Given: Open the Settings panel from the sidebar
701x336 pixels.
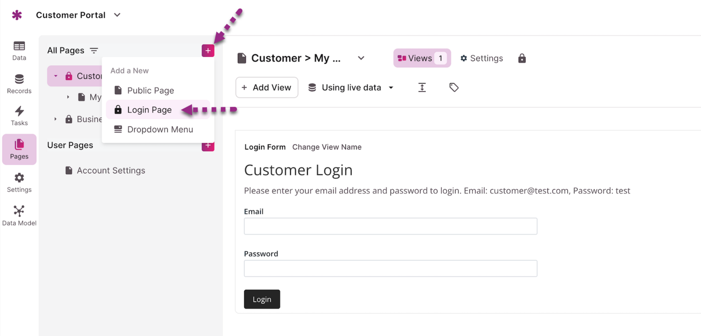Looking at the screenshot, I should pyautogui.click(x=19, y=182).
